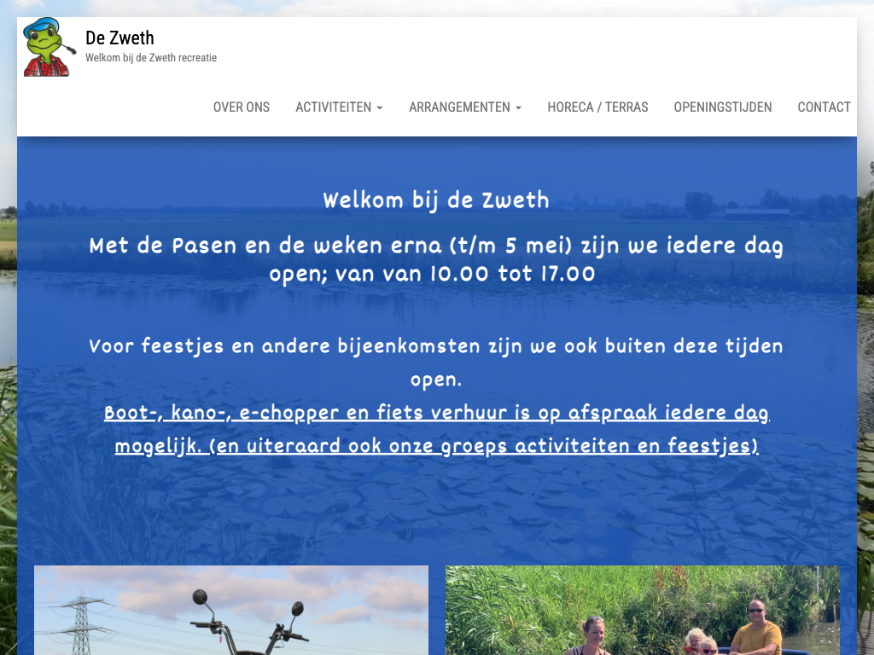Follow the boot-, kano-, e-chopper verhuur link
The width and height of the screenshot is (874, 655).
(436, 429)
